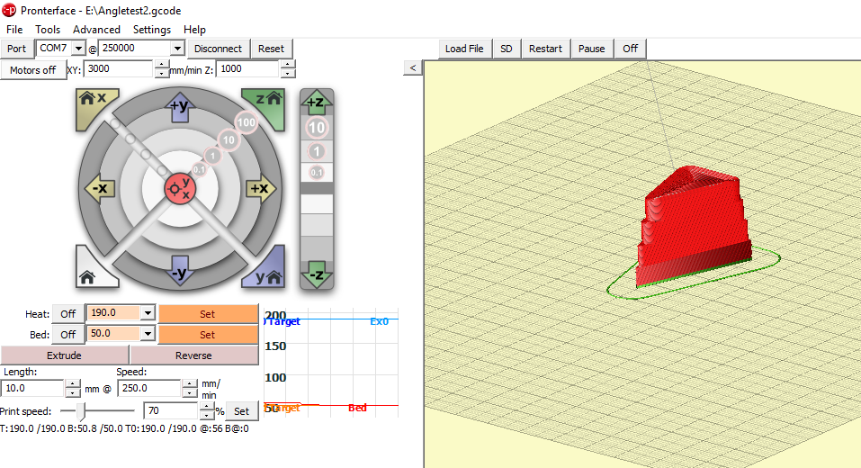Open File menu

pos(14,30)
